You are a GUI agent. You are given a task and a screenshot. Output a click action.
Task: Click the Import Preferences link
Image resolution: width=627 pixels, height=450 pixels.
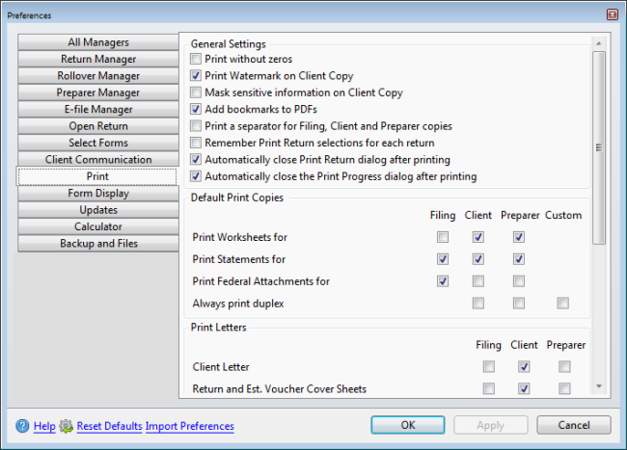tap(190, 426)
